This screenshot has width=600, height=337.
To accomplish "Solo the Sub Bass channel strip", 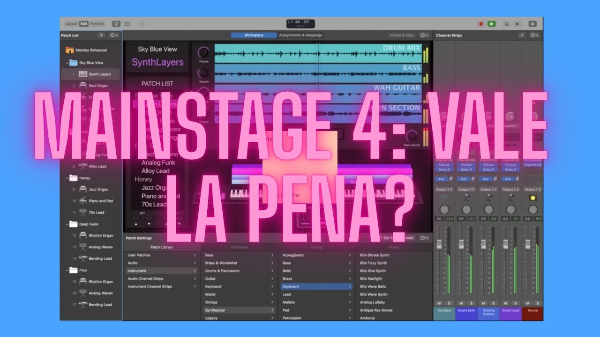I will pyautogui.click(x=449, y=303).
